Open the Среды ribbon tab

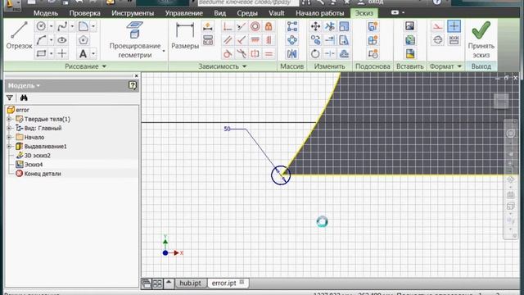[x=247, y=13]
